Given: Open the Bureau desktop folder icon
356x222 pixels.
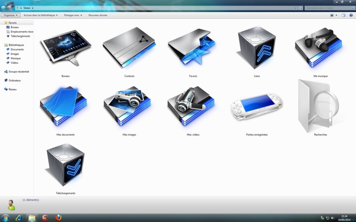Looking at the screenshot, I should [66, 48].
